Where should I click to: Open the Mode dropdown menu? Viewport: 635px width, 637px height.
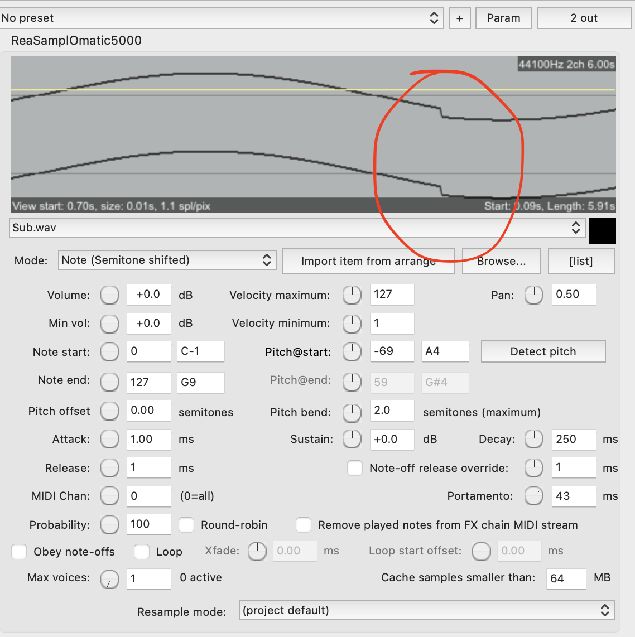point(167,260)
